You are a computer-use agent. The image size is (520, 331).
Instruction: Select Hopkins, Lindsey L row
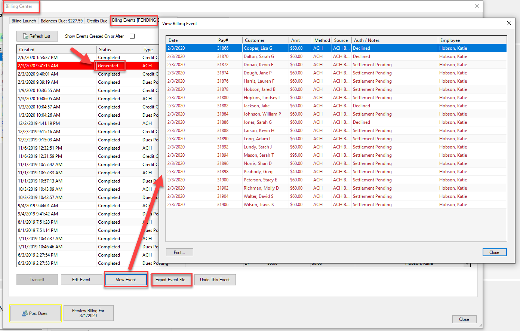(336, 98)
